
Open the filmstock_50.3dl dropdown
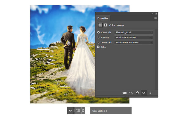(134, 33)
